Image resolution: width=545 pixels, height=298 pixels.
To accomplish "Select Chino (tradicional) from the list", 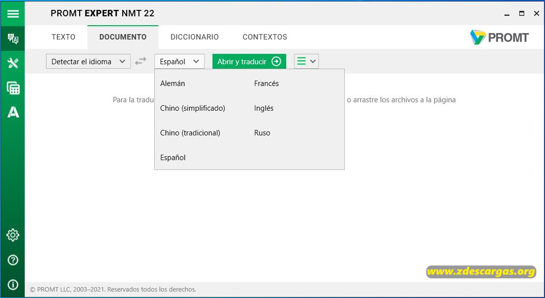I will click(190, 132).
